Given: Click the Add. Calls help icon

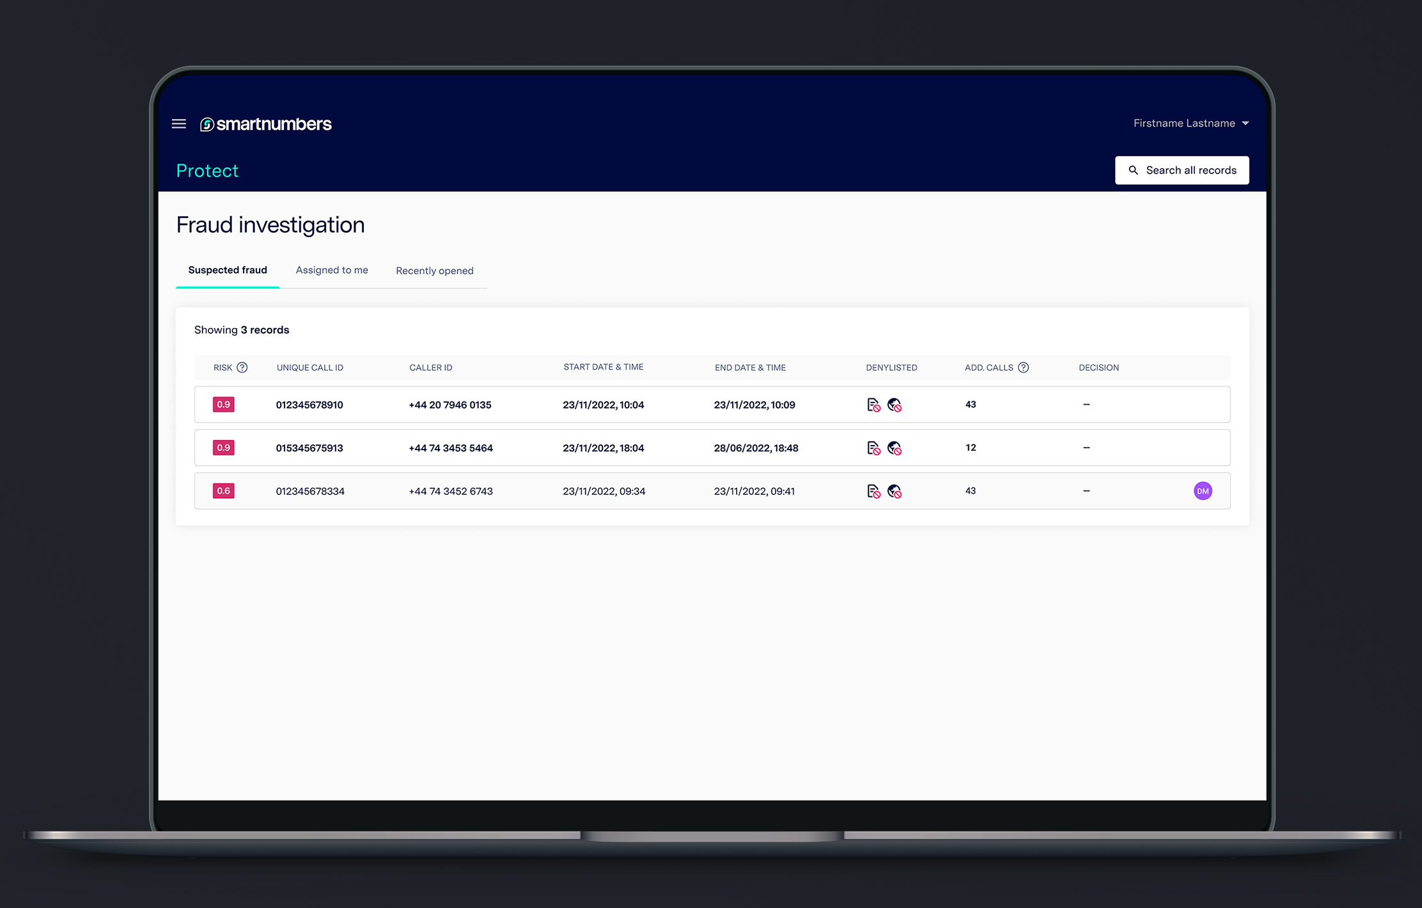Looking at the screenshot, I should click(1024, 368).
